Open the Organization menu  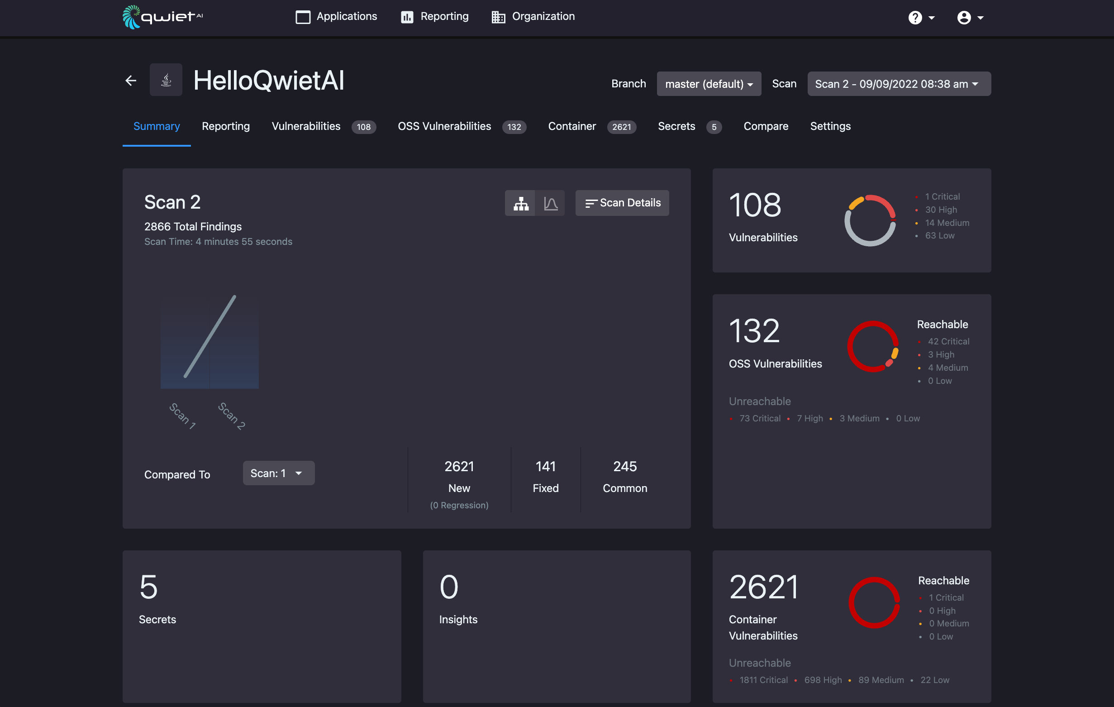click(x=533, y=17)
